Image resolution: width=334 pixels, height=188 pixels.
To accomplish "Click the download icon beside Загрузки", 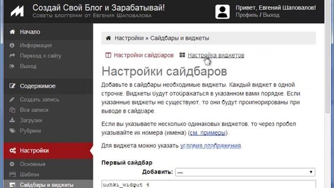I will 12,120.
